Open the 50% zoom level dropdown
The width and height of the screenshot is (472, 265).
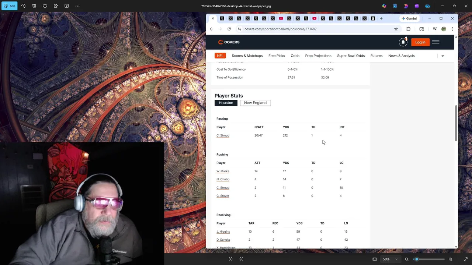pyautogui.click(x=391, y=259)
